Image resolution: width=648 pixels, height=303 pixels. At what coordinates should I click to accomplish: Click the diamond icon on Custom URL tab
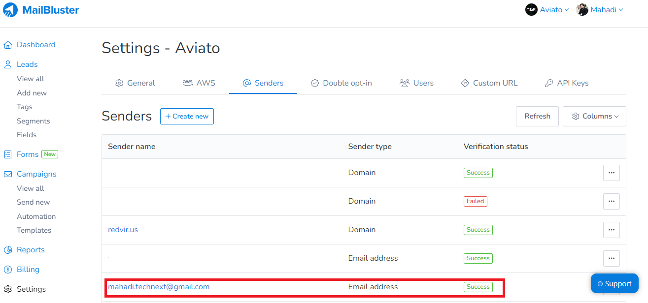(465, 83)
